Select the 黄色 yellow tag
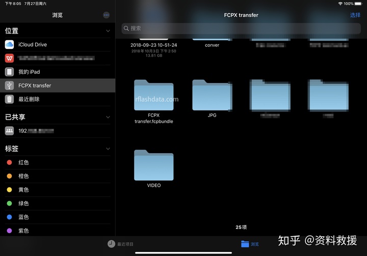This screenshot has height=256, width=367. (58, 190)
